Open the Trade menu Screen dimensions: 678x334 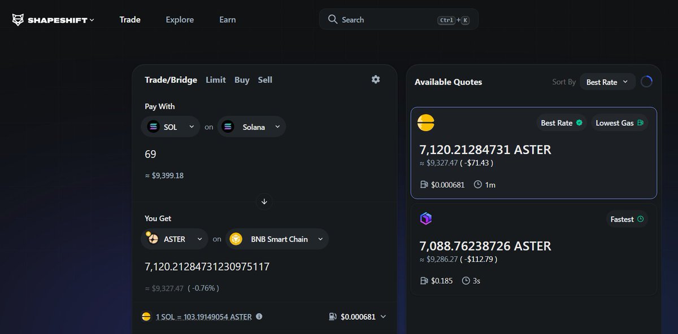tap(130, 20)
